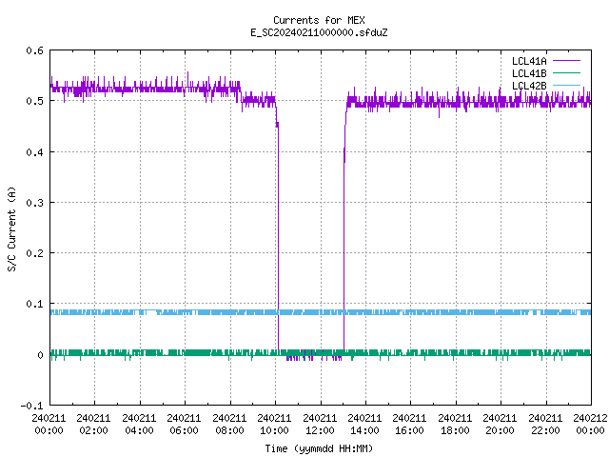Click the 04:00 time tick label

139,430
